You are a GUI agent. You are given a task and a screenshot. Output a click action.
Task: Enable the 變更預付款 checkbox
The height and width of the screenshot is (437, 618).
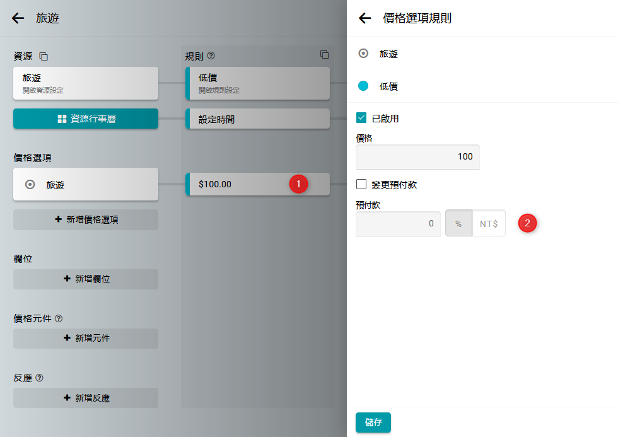tap(361, 184)
